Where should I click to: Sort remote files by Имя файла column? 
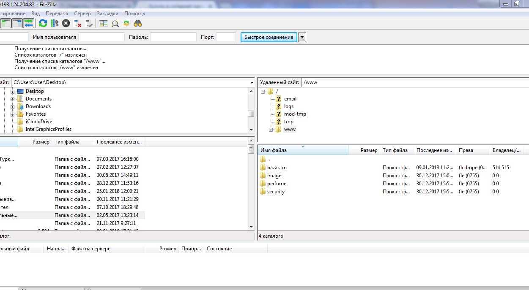pos(303,150)
